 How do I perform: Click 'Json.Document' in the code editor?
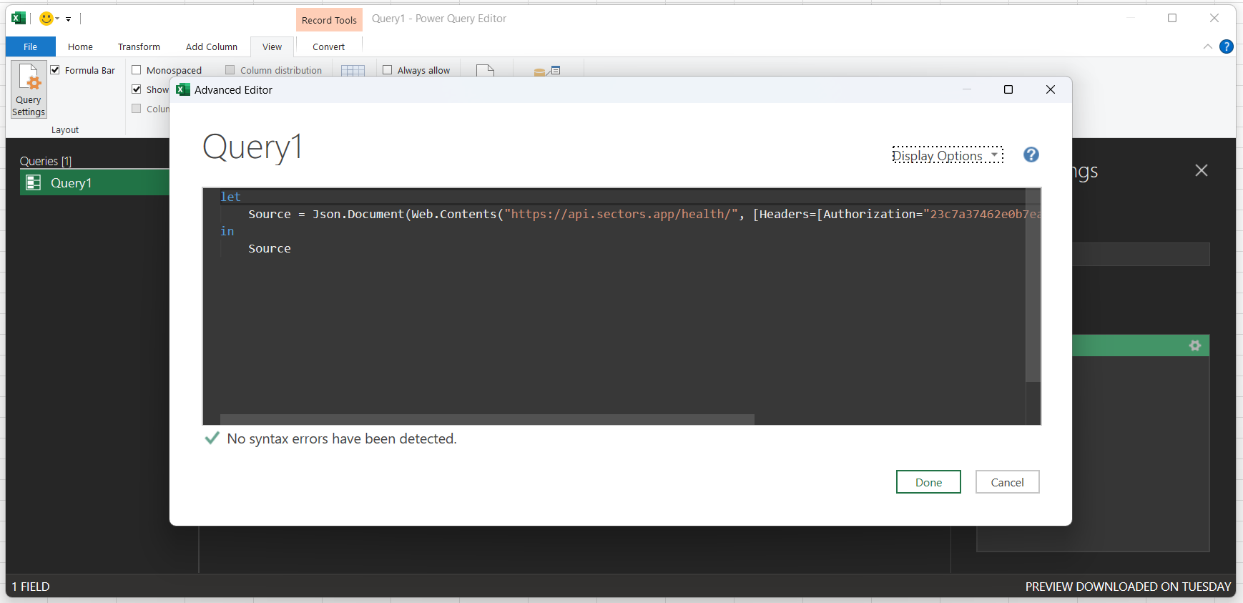pos(358,214)
